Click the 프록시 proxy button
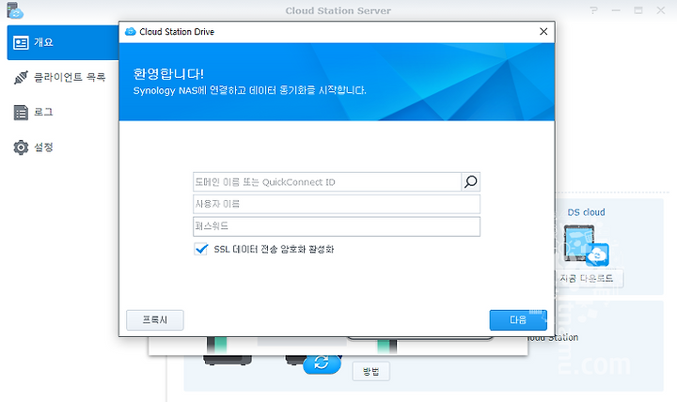 (155, 320)
